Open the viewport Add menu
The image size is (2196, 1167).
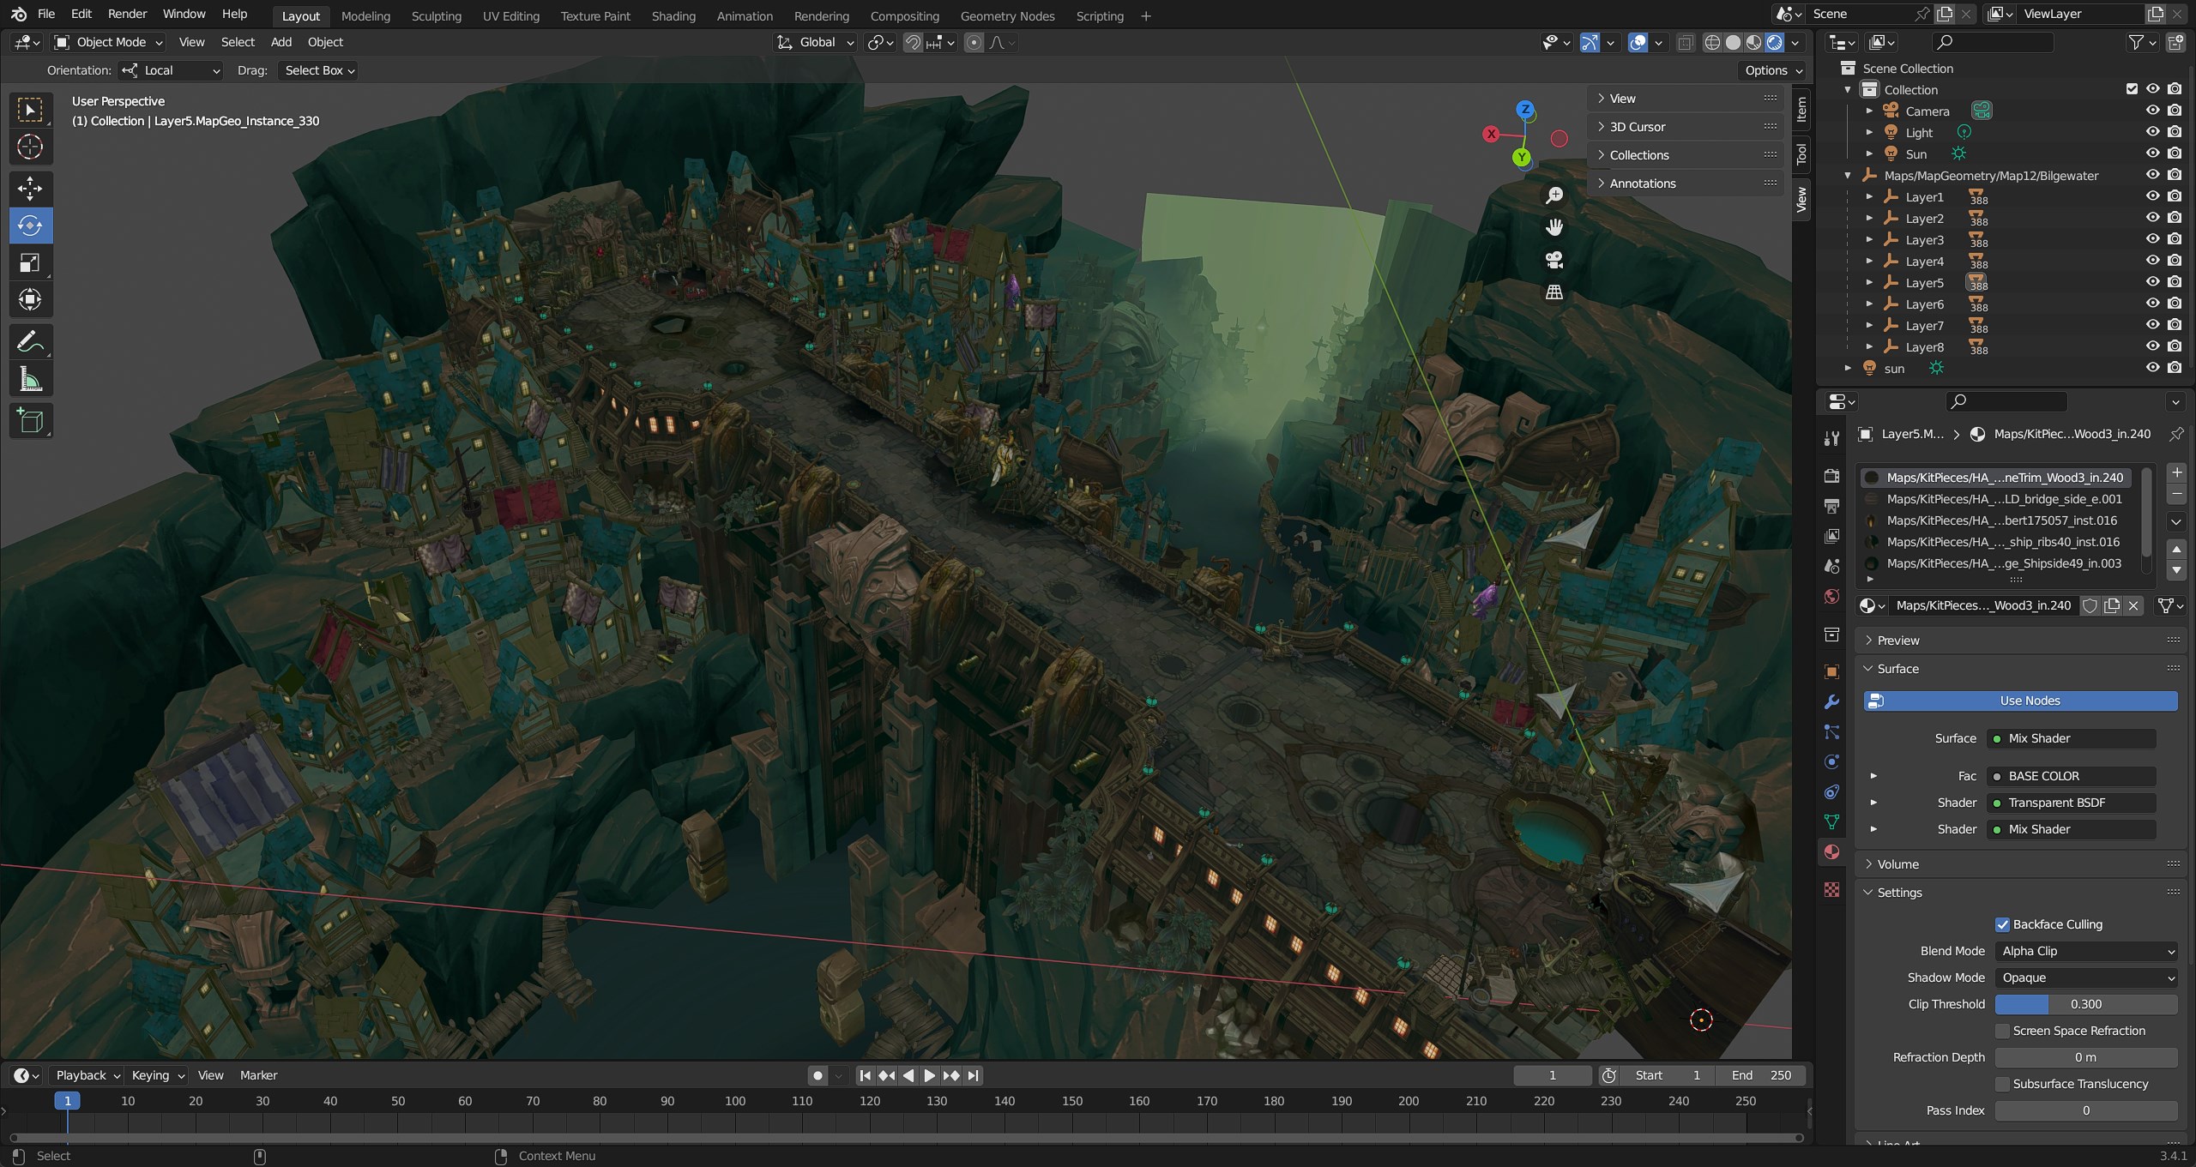[281, 42]
